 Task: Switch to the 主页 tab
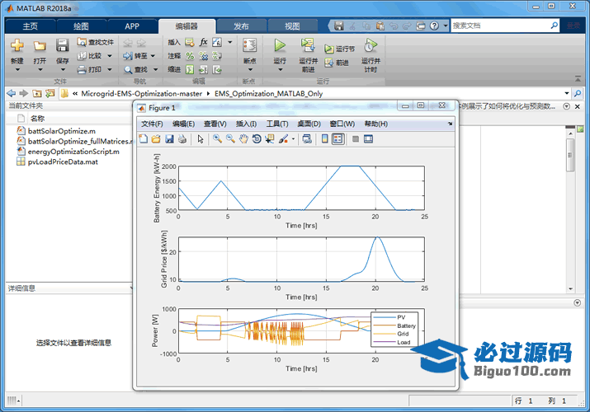coord(30,26)
